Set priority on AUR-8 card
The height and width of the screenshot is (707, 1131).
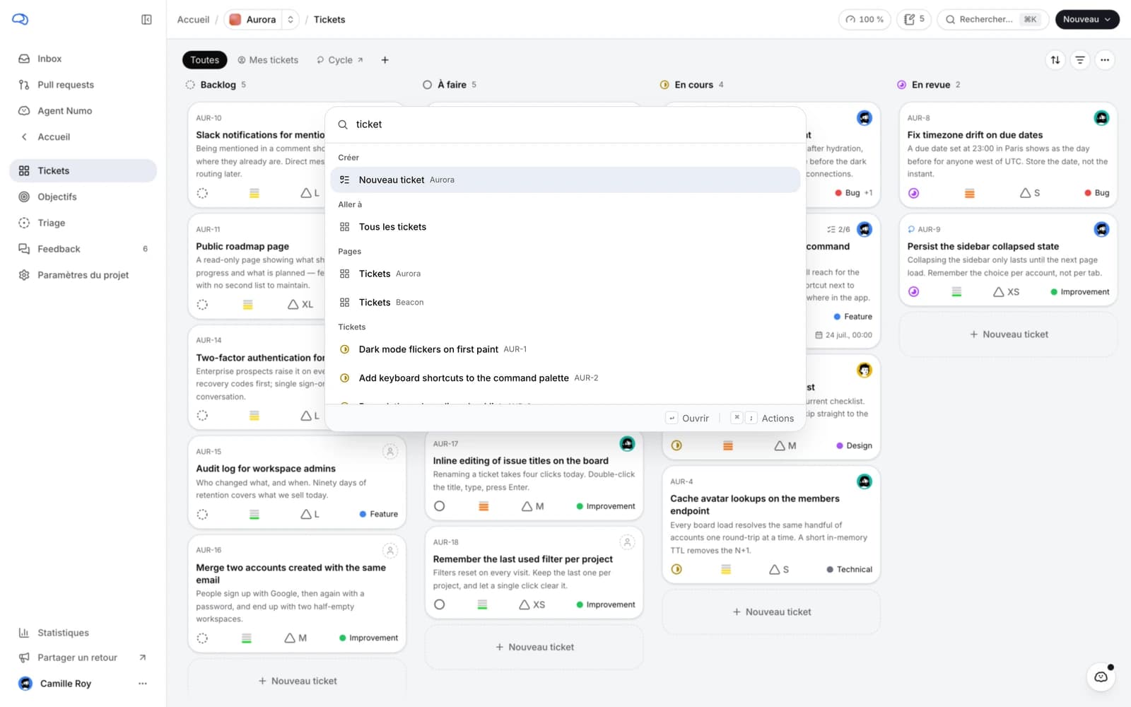(970, 193)
